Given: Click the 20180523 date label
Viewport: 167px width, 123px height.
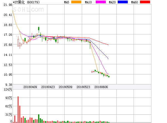Looking at the screenshot, I should click(x=83, y=87).
